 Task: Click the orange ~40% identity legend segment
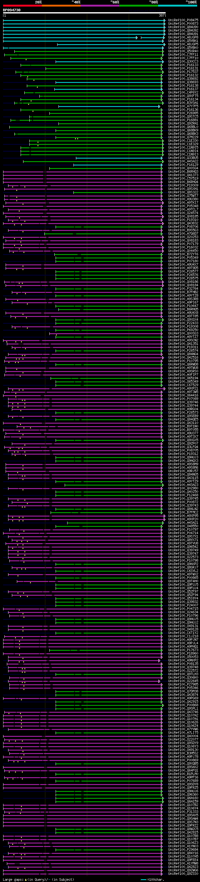(61, 6)
